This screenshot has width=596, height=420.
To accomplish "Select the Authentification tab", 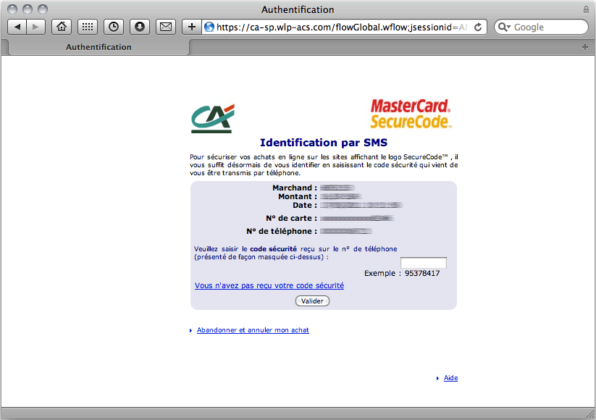I will coord(98,47).
